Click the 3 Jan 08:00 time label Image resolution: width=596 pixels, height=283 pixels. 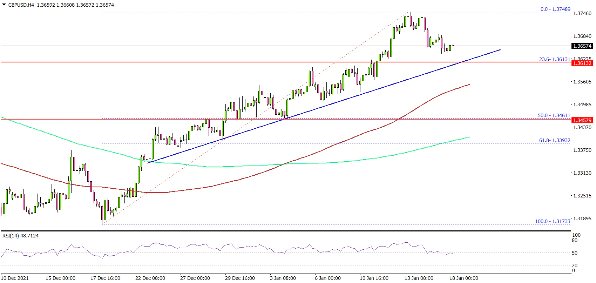(283, 278)
